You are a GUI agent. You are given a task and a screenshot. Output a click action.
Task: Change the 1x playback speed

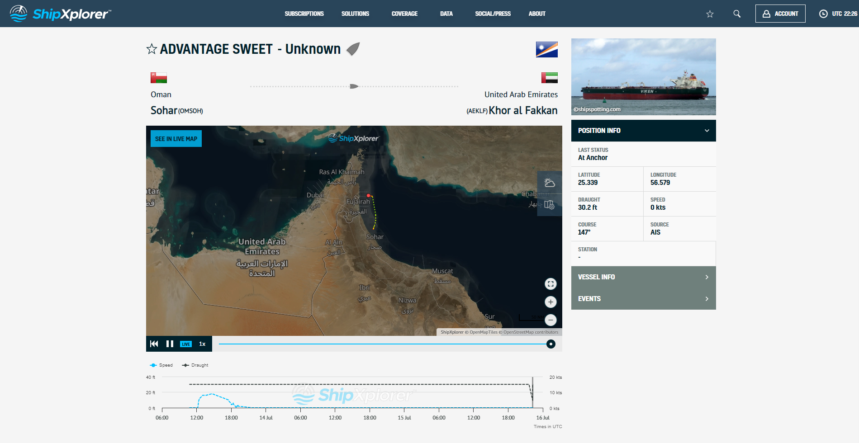pyautogui.click(x=202, y=344)
